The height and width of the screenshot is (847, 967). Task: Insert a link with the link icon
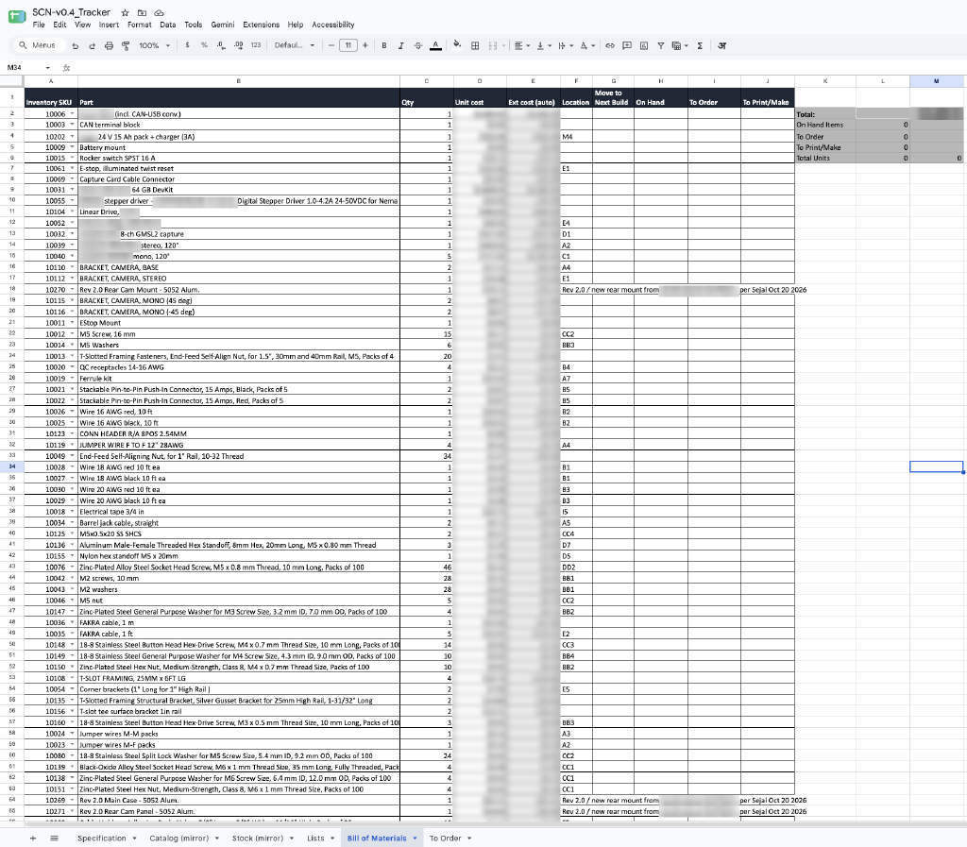(x=610, y=45)
